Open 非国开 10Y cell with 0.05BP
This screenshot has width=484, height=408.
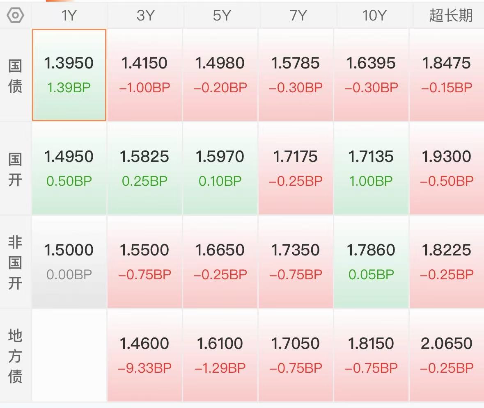[371, 262]
